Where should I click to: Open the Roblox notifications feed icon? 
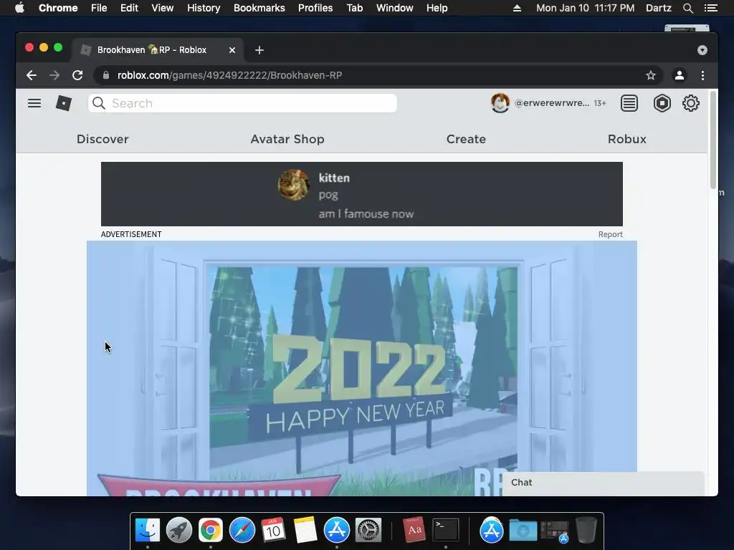pyautogui.click(x=629, y=103)
